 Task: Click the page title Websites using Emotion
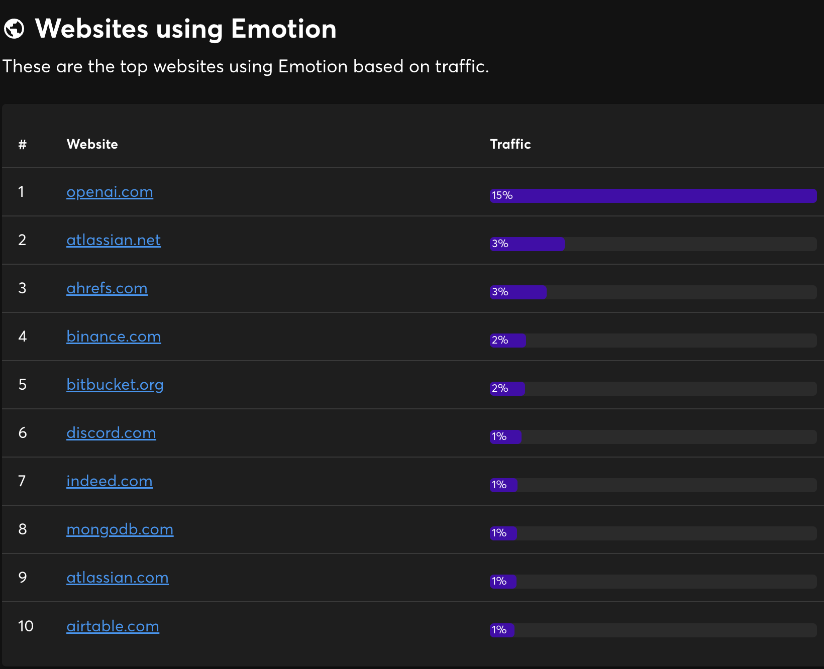pyautogui.click(x=185, y=29)
